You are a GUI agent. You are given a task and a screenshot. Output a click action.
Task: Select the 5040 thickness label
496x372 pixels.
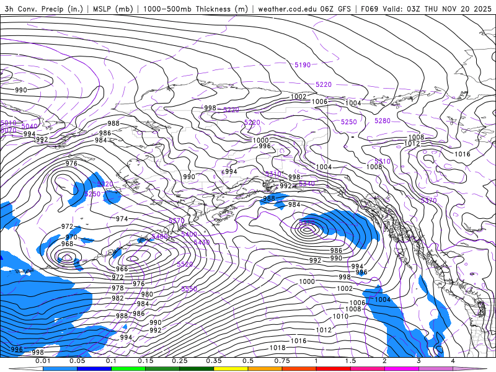(29, 126)
